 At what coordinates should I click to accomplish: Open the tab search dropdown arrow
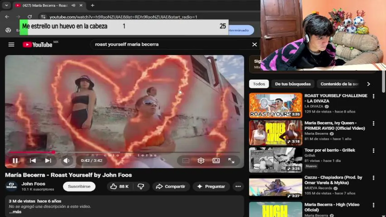tap(6, 5)
